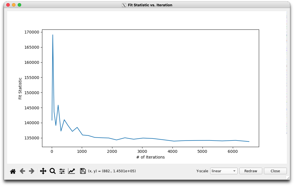This screenshot has height=186, width=294.
Task: Go forward to the next view
Action: coord(32,171)
